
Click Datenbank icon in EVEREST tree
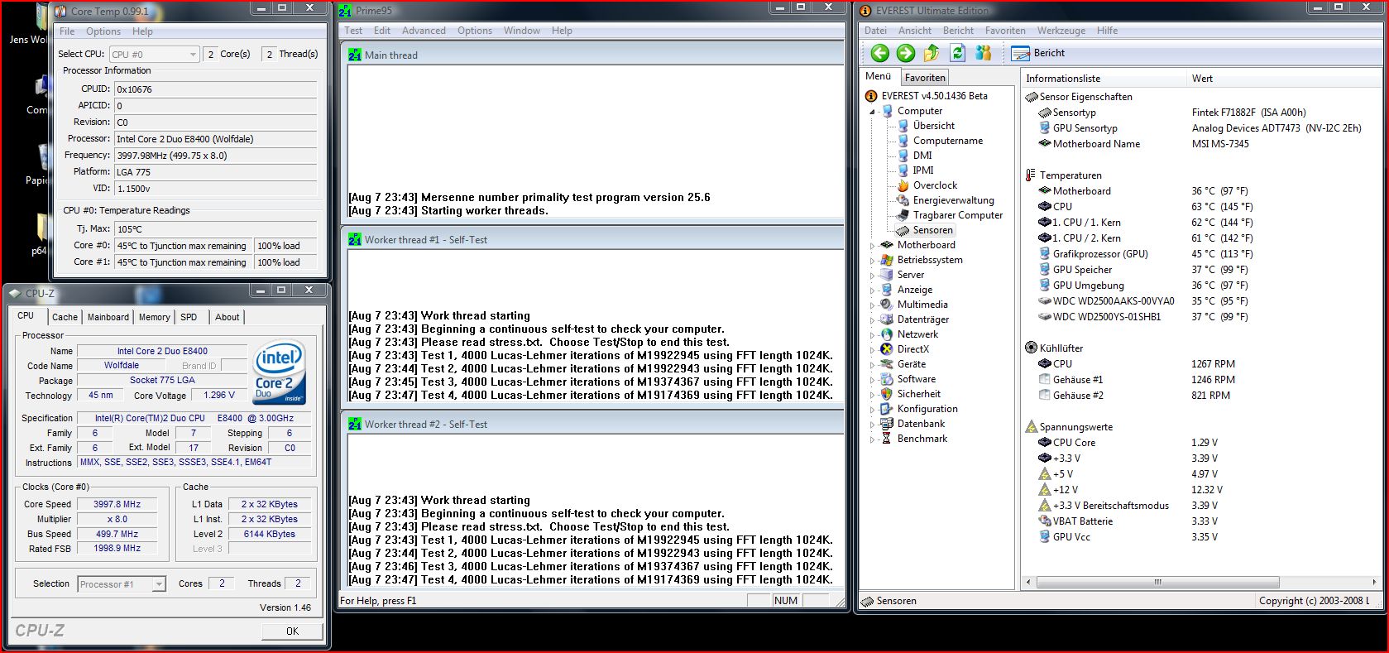click(x=887, y=424)
